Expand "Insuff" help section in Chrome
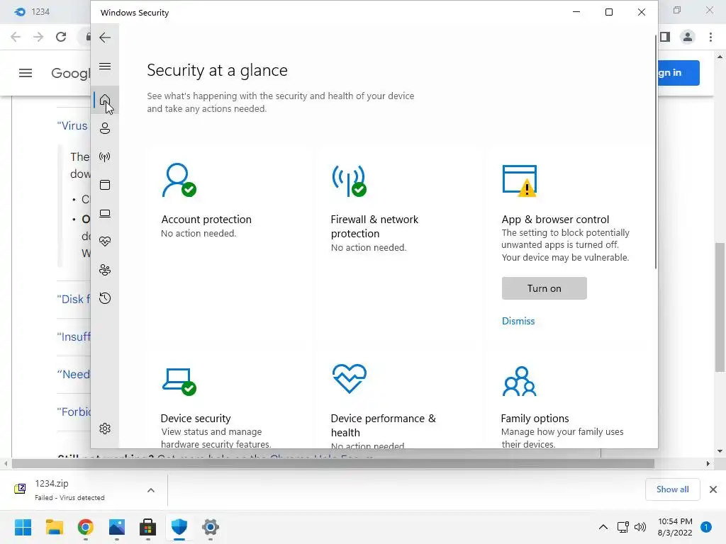 tap(73, 336)
